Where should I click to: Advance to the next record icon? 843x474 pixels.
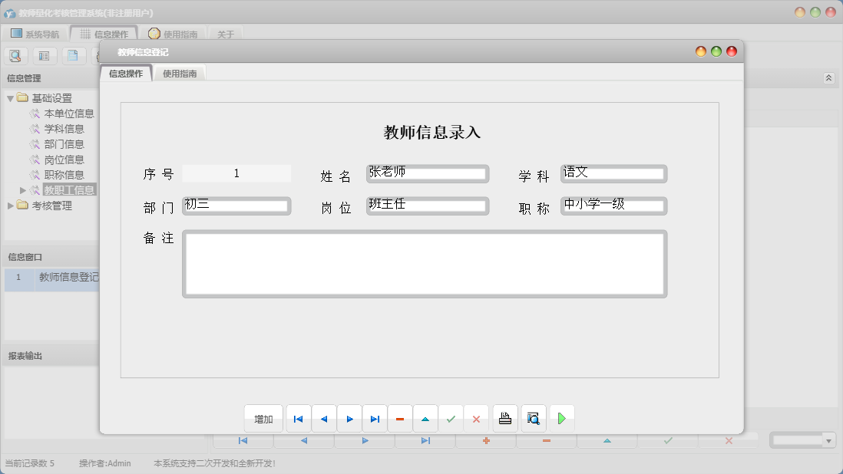349,418
